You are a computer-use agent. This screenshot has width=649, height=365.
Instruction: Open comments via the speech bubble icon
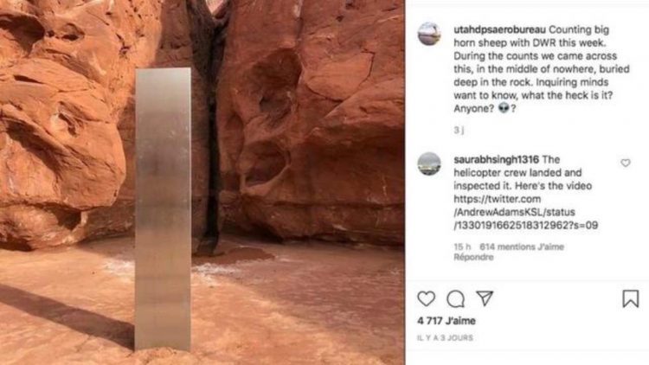point(455,298)
